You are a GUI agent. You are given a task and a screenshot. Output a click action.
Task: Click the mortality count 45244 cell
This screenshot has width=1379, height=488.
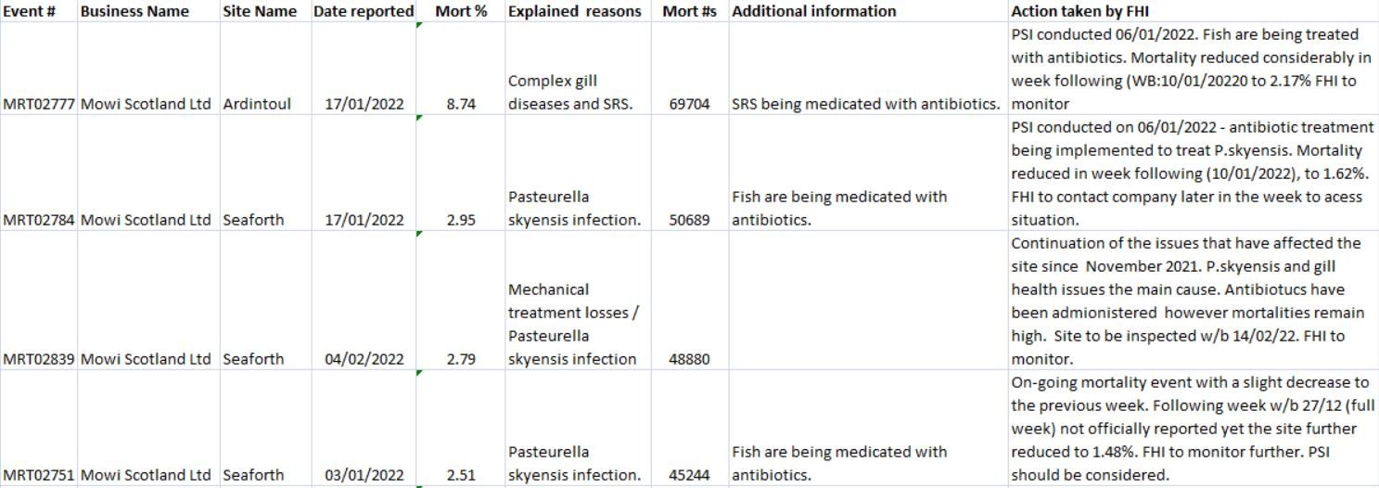[x=689, y=475]
